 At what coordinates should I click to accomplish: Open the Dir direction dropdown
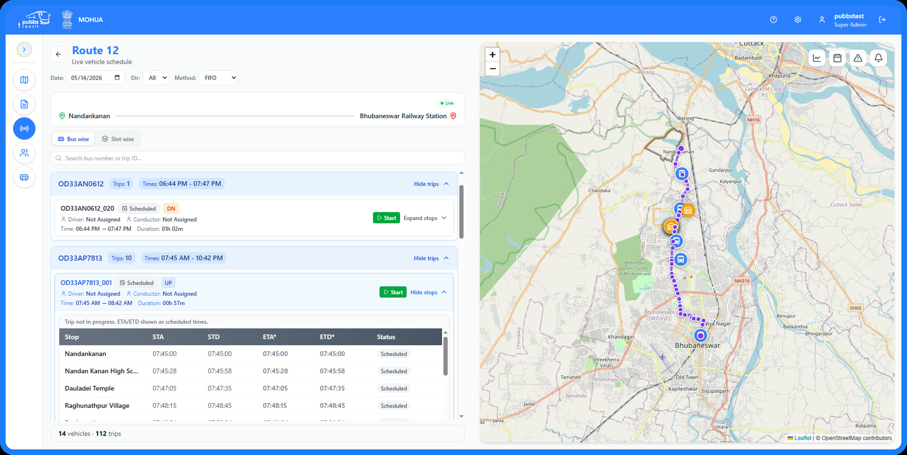(156, 78)
